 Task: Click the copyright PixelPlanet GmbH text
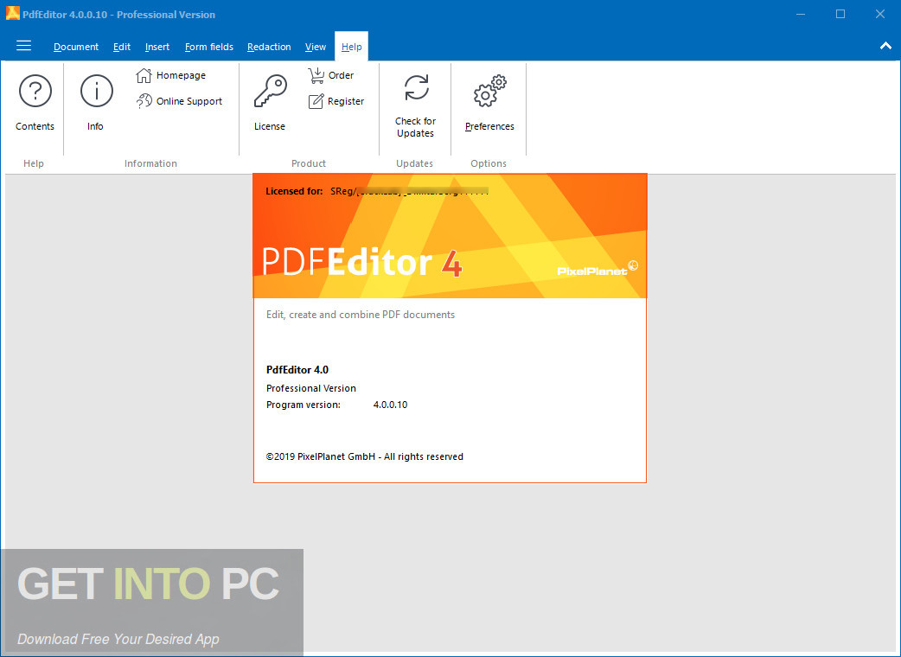pos(364,456)
